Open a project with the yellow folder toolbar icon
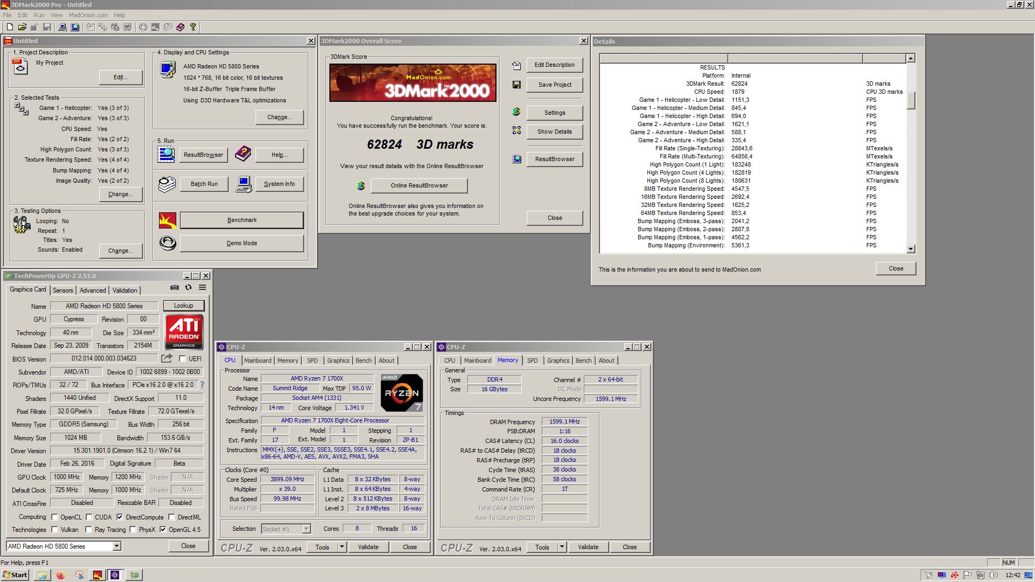Image resolution: width=1035 pixels, height=582 pixels. (22, 27)
